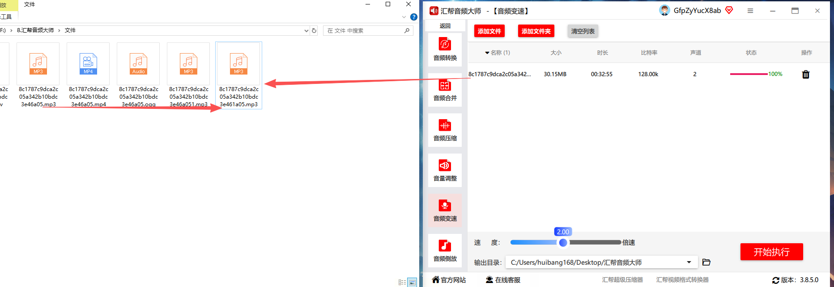Open the 音量调整 volume adjust tool

tap(445, 170)
